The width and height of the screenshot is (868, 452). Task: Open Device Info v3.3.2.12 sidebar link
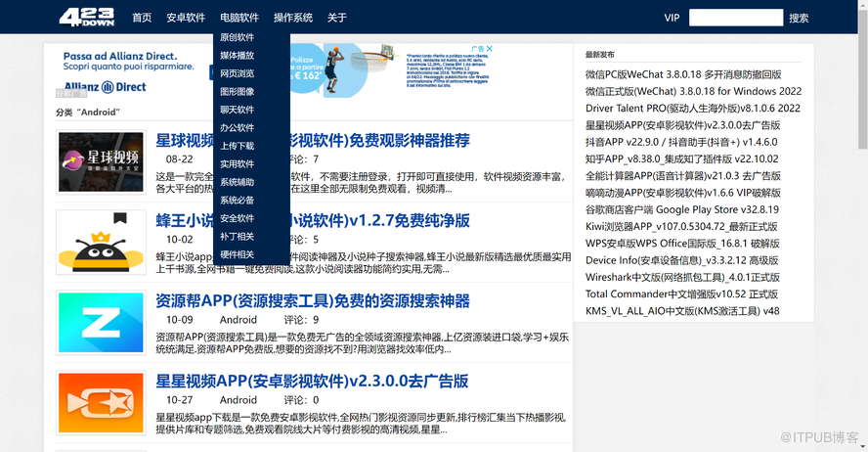click(682, 260)
